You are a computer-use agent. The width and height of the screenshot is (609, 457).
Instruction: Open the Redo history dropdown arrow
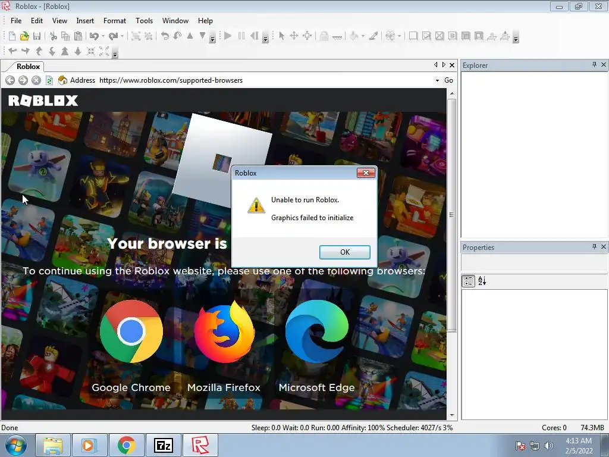[x=122, y=36]
